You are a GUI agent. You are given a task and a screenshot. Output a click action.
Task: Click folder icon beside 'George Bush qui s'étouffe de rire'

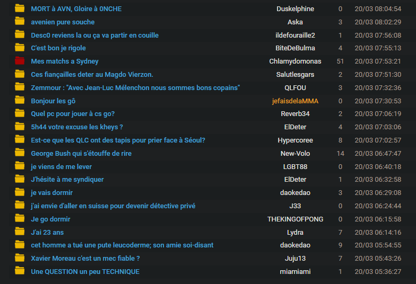click(20, 153)
